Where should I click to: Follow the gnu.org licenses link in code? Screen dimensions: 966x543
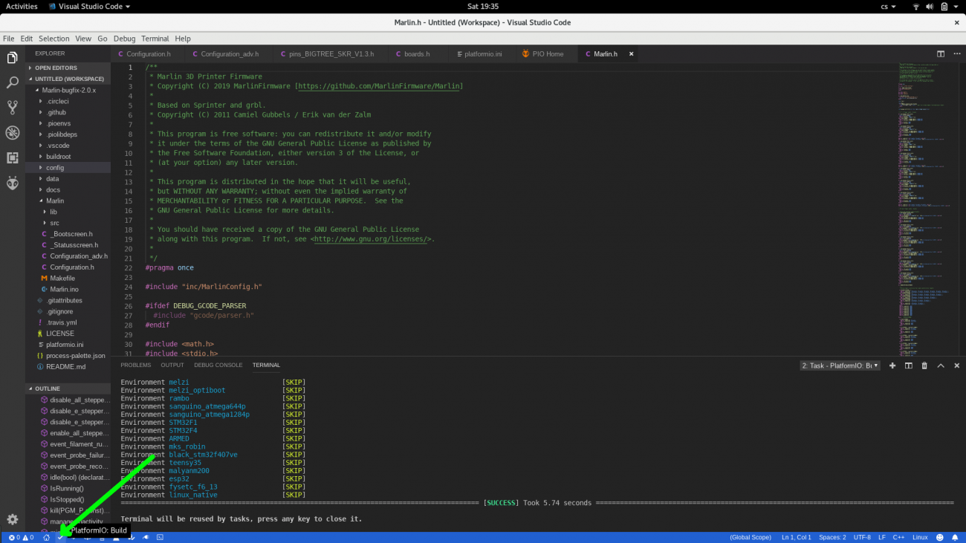pos(371,239)
